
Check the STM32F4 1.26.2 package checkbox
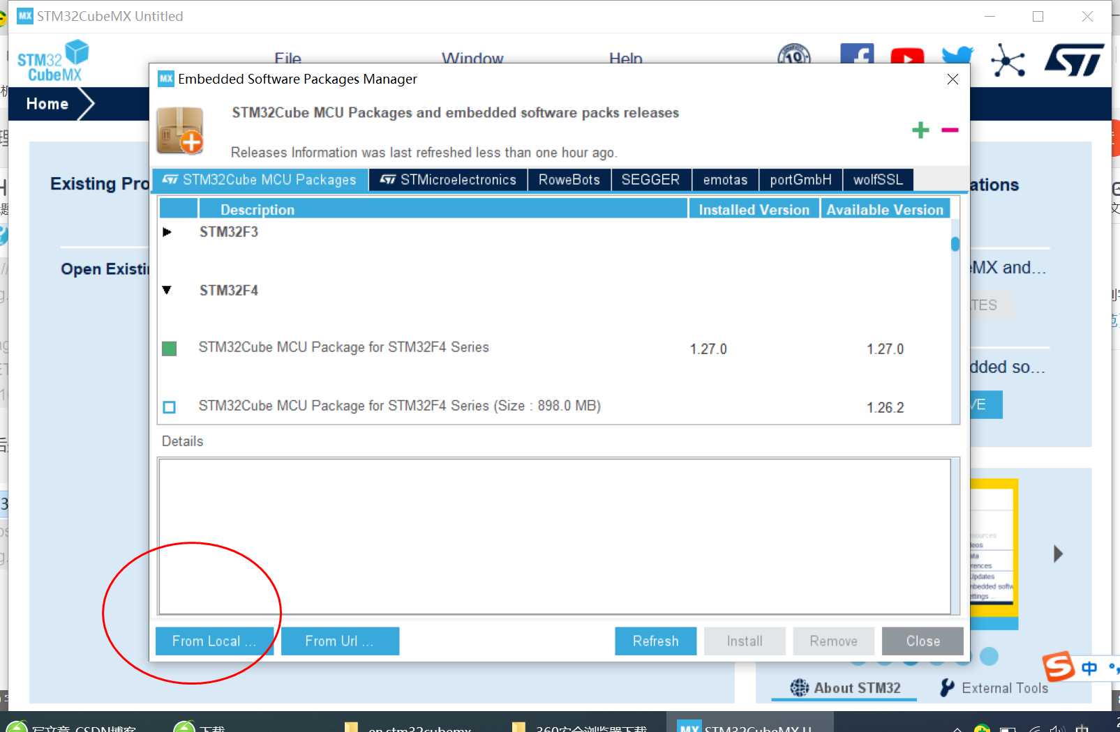point(169,407)
